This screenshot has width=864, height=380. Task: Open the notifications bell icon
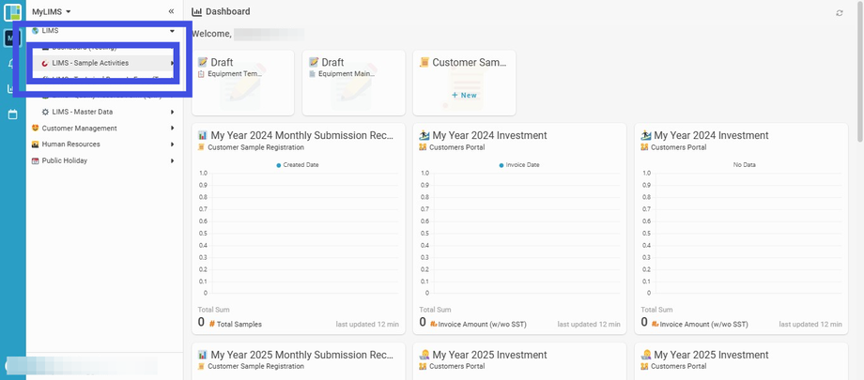(11, 64)
